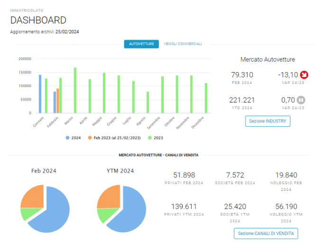This screenshot has height=243, width=324.
Task: Click the blue Febbraio 2024 bar
Action: click(55, 103)
